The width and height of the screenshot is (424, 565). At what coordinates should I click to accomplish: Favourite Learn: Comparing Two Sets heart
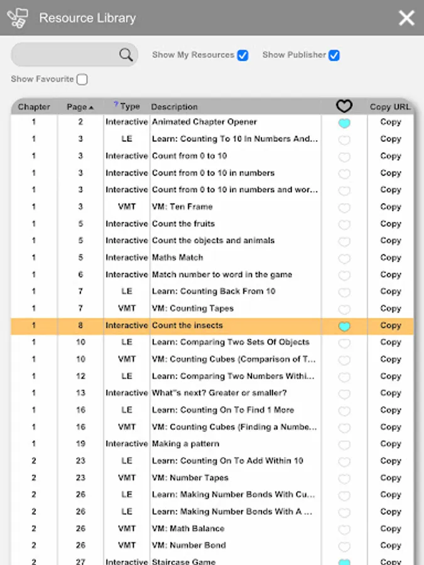344,343
